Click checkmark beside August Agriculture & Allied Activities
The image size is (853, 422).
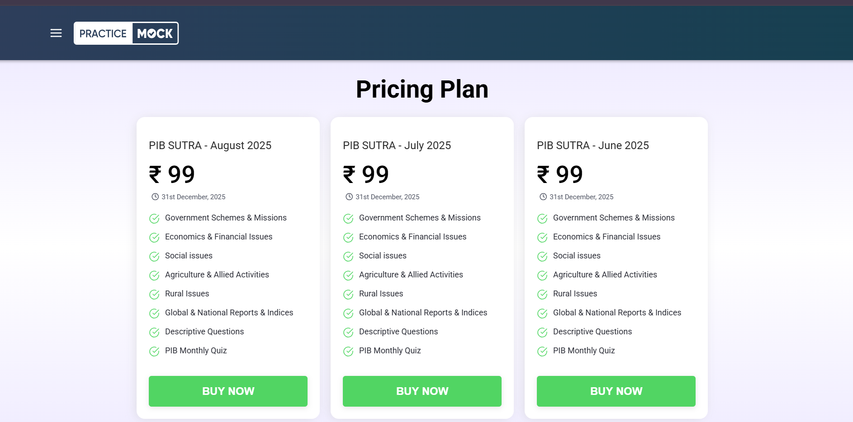pyautogui.click(x=154, y=276)
